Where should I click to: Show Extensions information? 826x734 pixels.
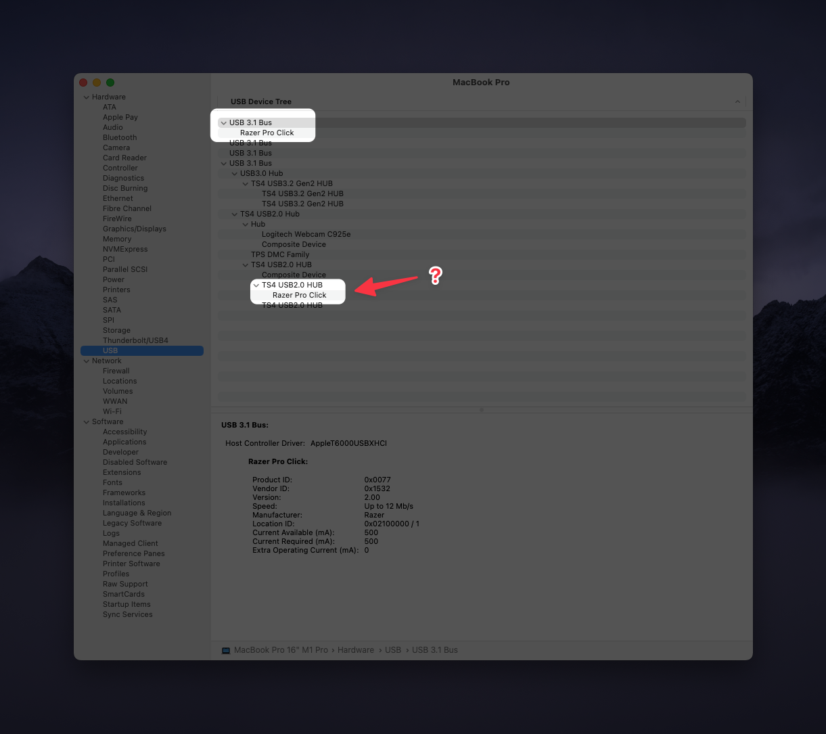(122, 473)
